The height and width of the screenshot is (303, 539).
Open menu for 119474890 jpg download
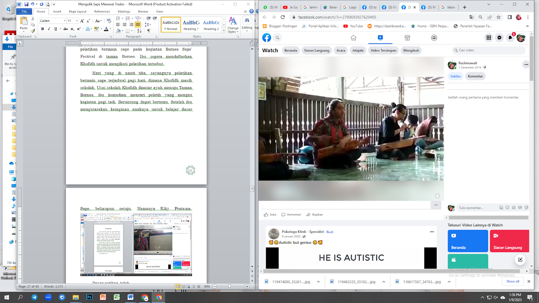tap(318, 282)
